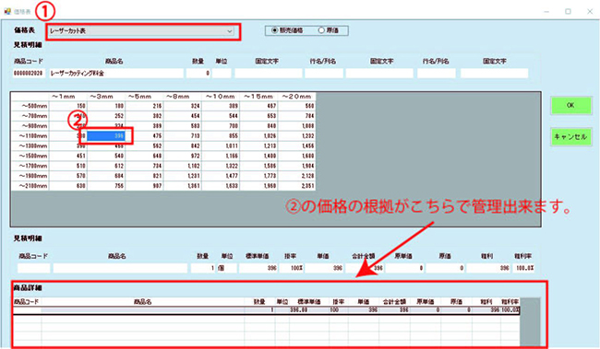The width and height of the screenshot is (600, 349).
Task: Click price 1,202 in the ~1100mm row
Action: [297, 136]
